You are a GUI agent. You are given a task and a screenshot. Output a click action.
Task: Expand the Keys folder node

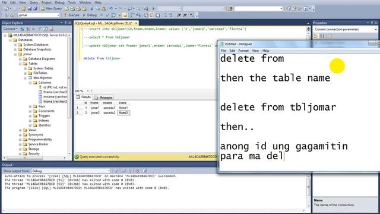click(x=30, y=106)
